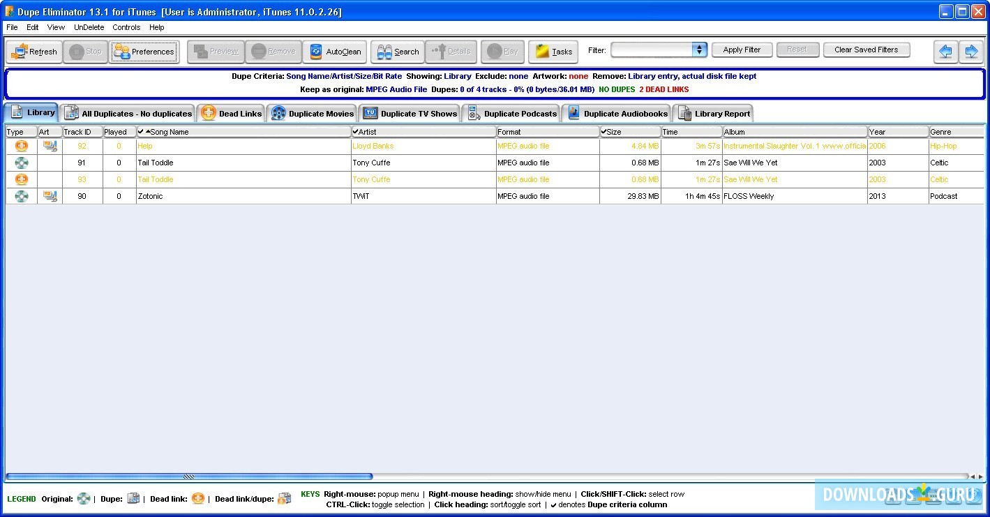Click the Refresh toolbar icon
990x517 pixels.
click(20, 52)
